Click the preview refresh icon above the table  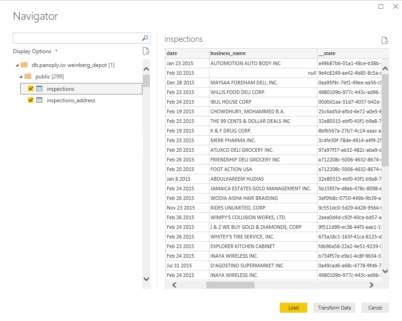385,40
